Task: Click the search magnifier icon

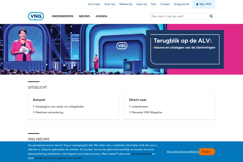Action: click(x=211, y=16)
